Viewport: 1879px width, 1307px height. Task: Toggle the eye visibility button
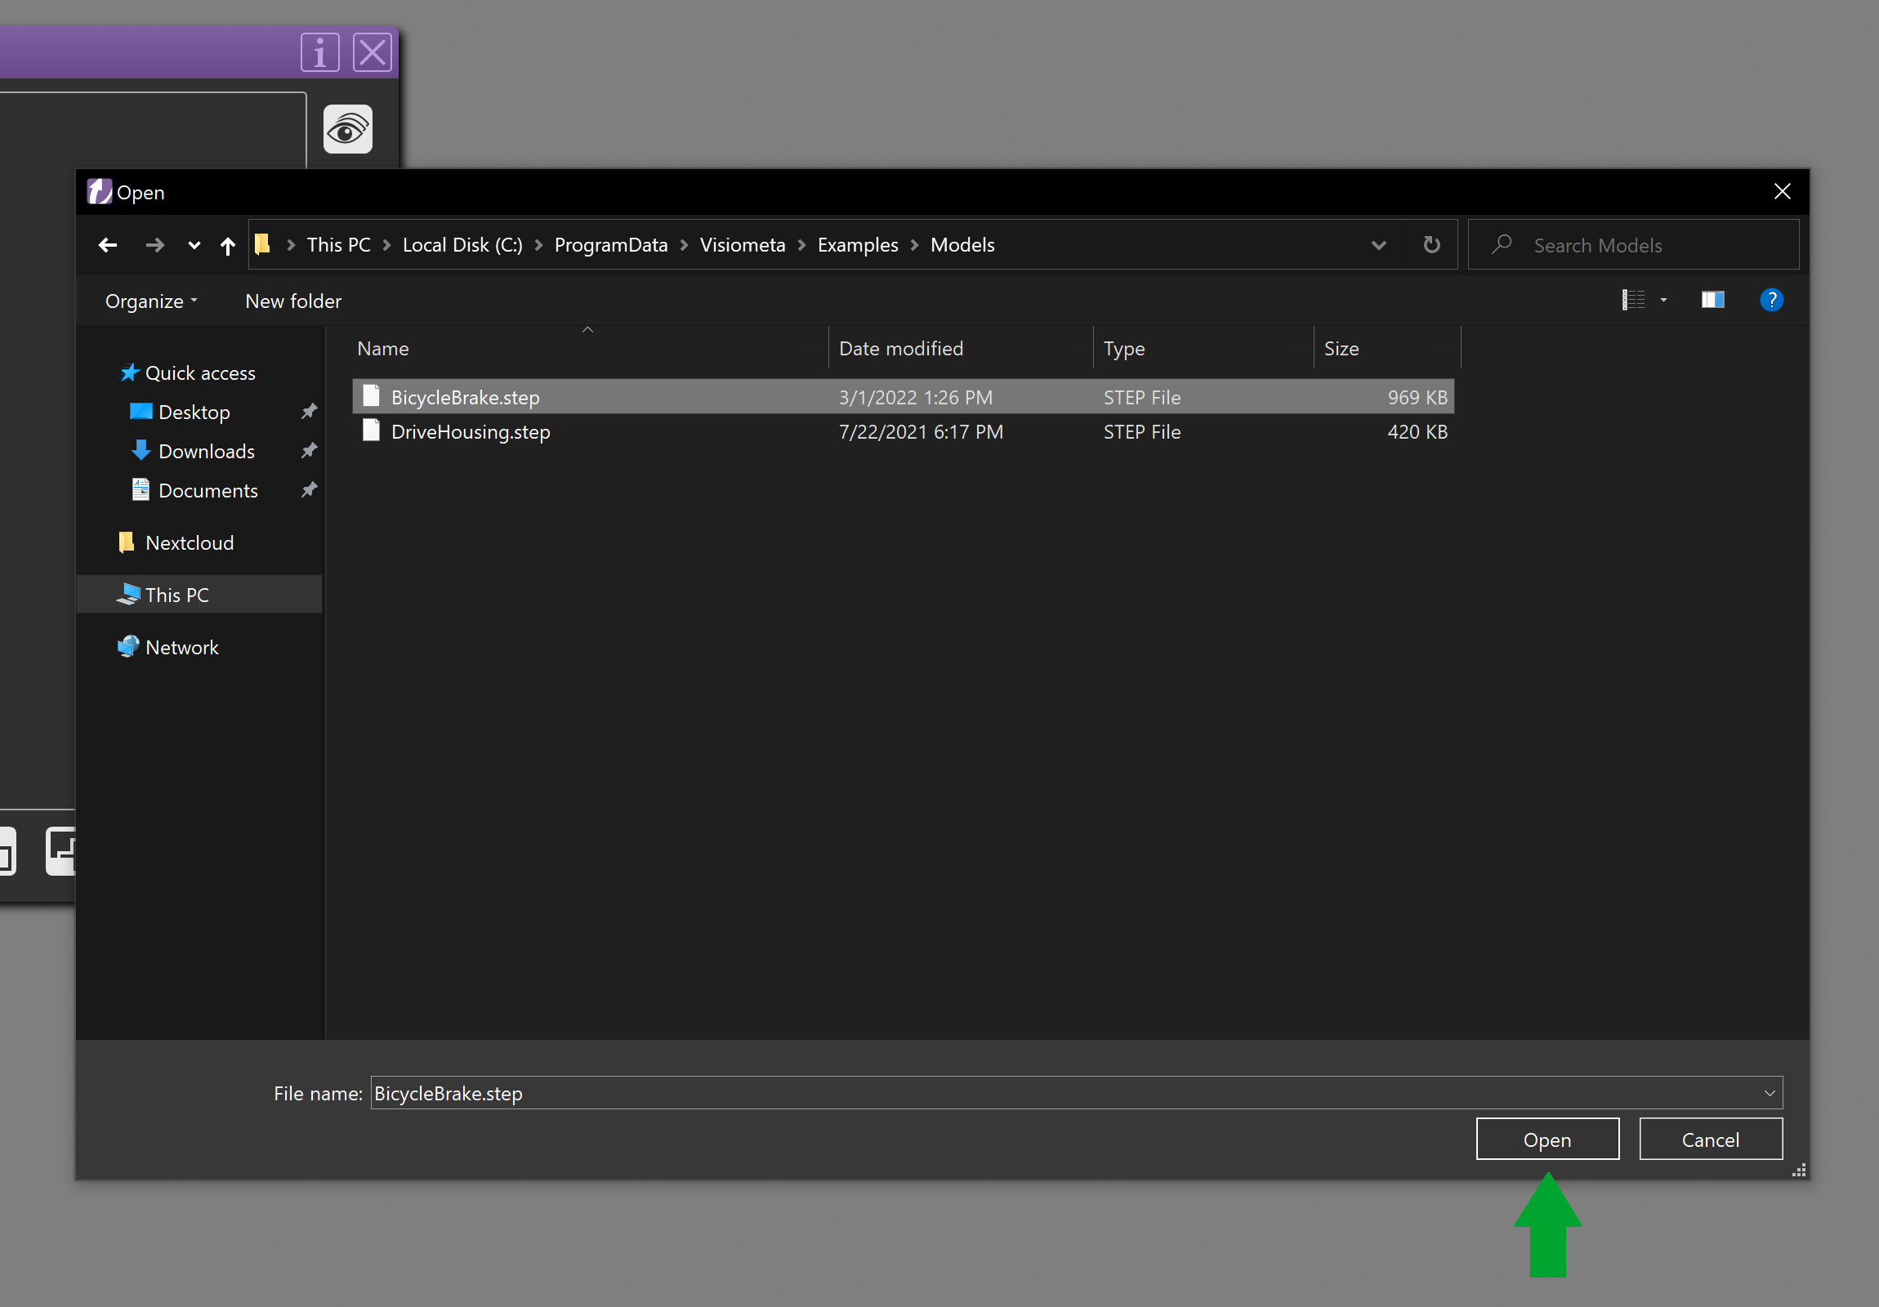[x=348, y=129]
